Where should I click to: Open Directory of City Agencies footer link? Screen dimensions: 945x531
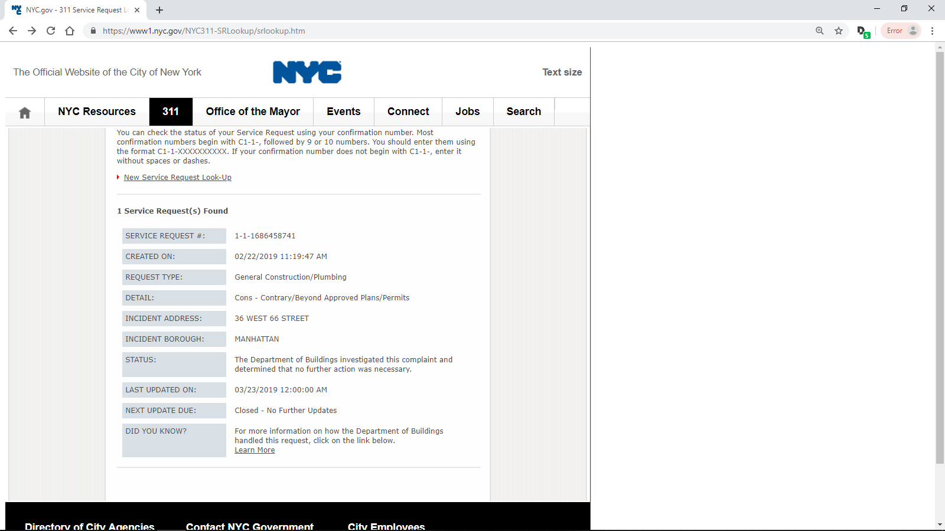(x=90, y=526)
